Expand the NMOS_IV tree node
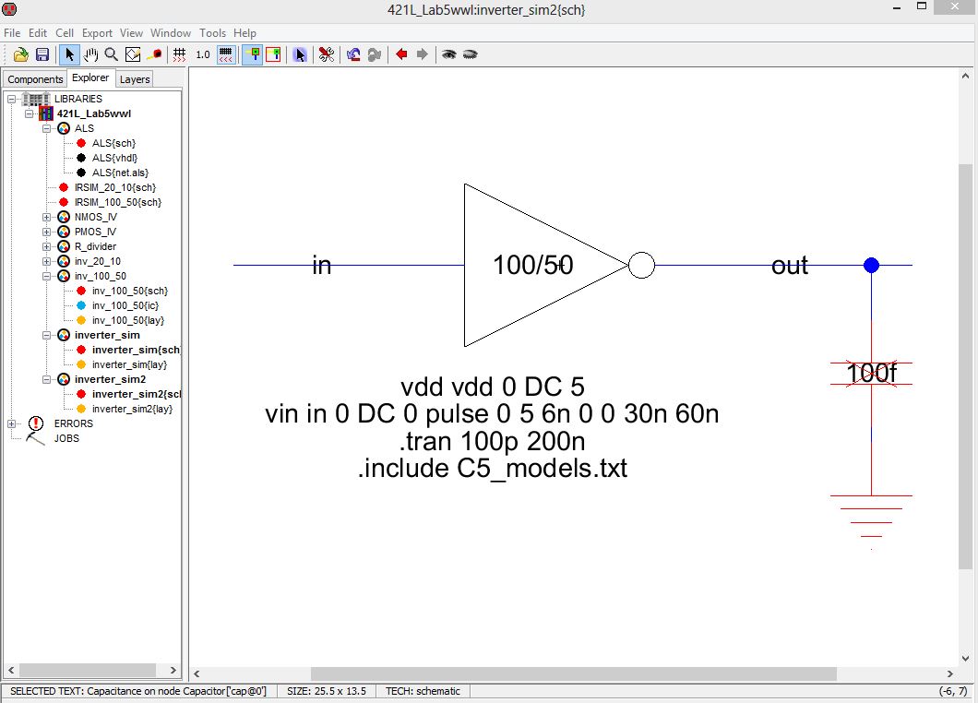This screenshot has width=978, height=703. tap(47, 217)
